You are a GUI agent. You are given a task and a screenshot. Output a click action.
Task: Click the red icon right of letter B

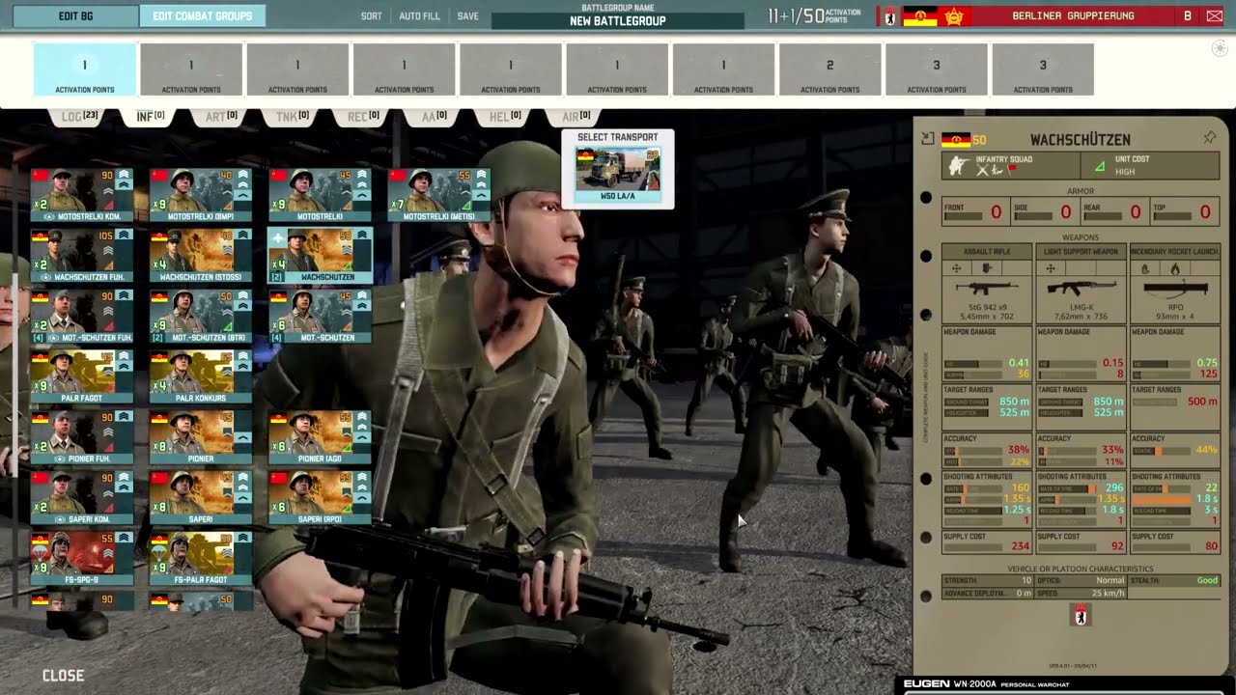coord(1217,16)
